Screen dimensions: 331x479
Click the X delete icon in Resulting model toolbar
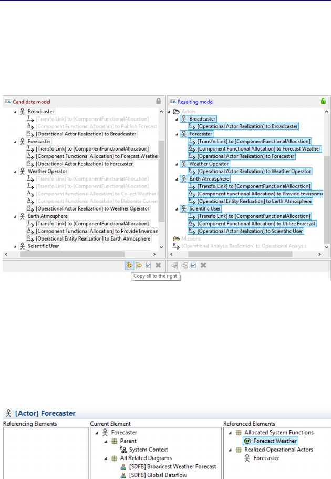[203, 265]
